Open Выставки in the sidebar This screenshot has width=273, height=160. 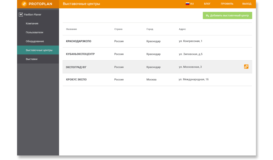click(x=38, y=59)
